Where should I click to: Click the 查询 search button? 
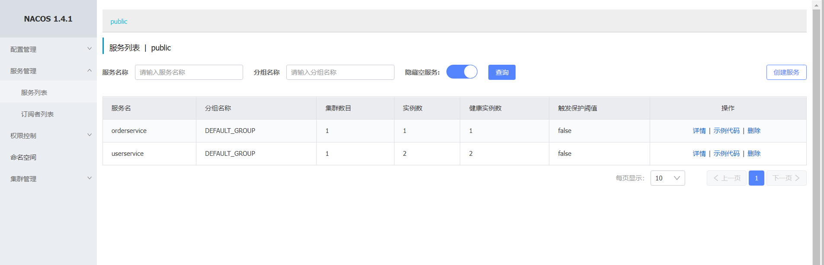point(502,73)
